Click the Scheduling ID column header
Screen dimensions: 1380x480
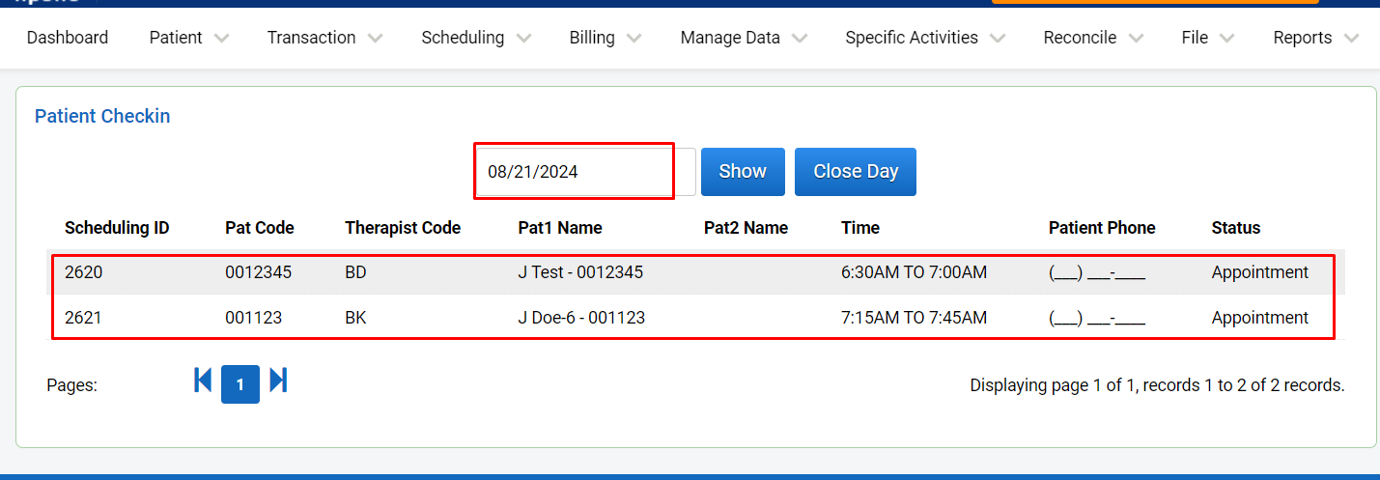point(117,228)
